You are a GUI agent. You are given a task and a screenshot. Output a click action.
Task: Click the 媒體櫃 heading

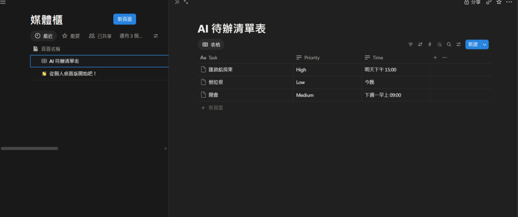(47, 20)
